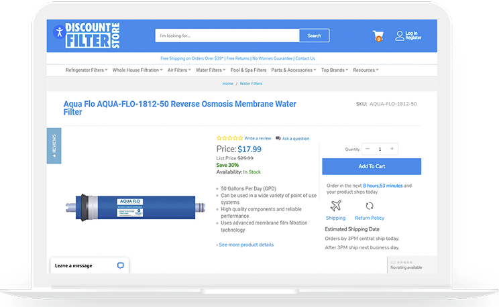This screenshot has width=499, height=307.
Task: Click the No rating available badge
Action: [412, 265]
